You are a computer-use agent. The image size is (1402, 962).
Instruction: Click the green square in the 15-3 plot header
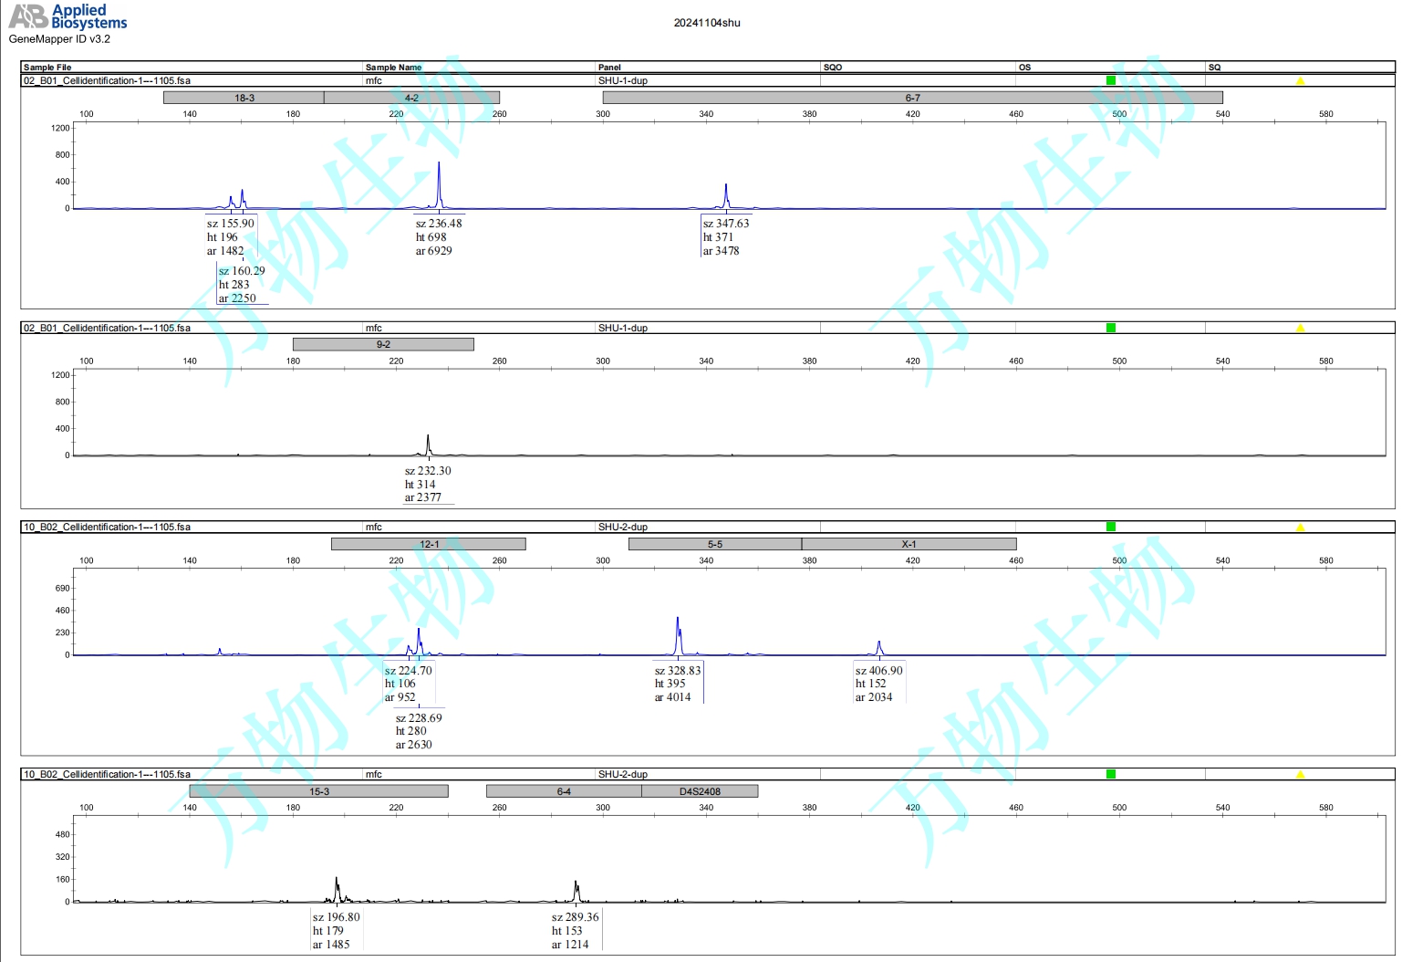1110,774
